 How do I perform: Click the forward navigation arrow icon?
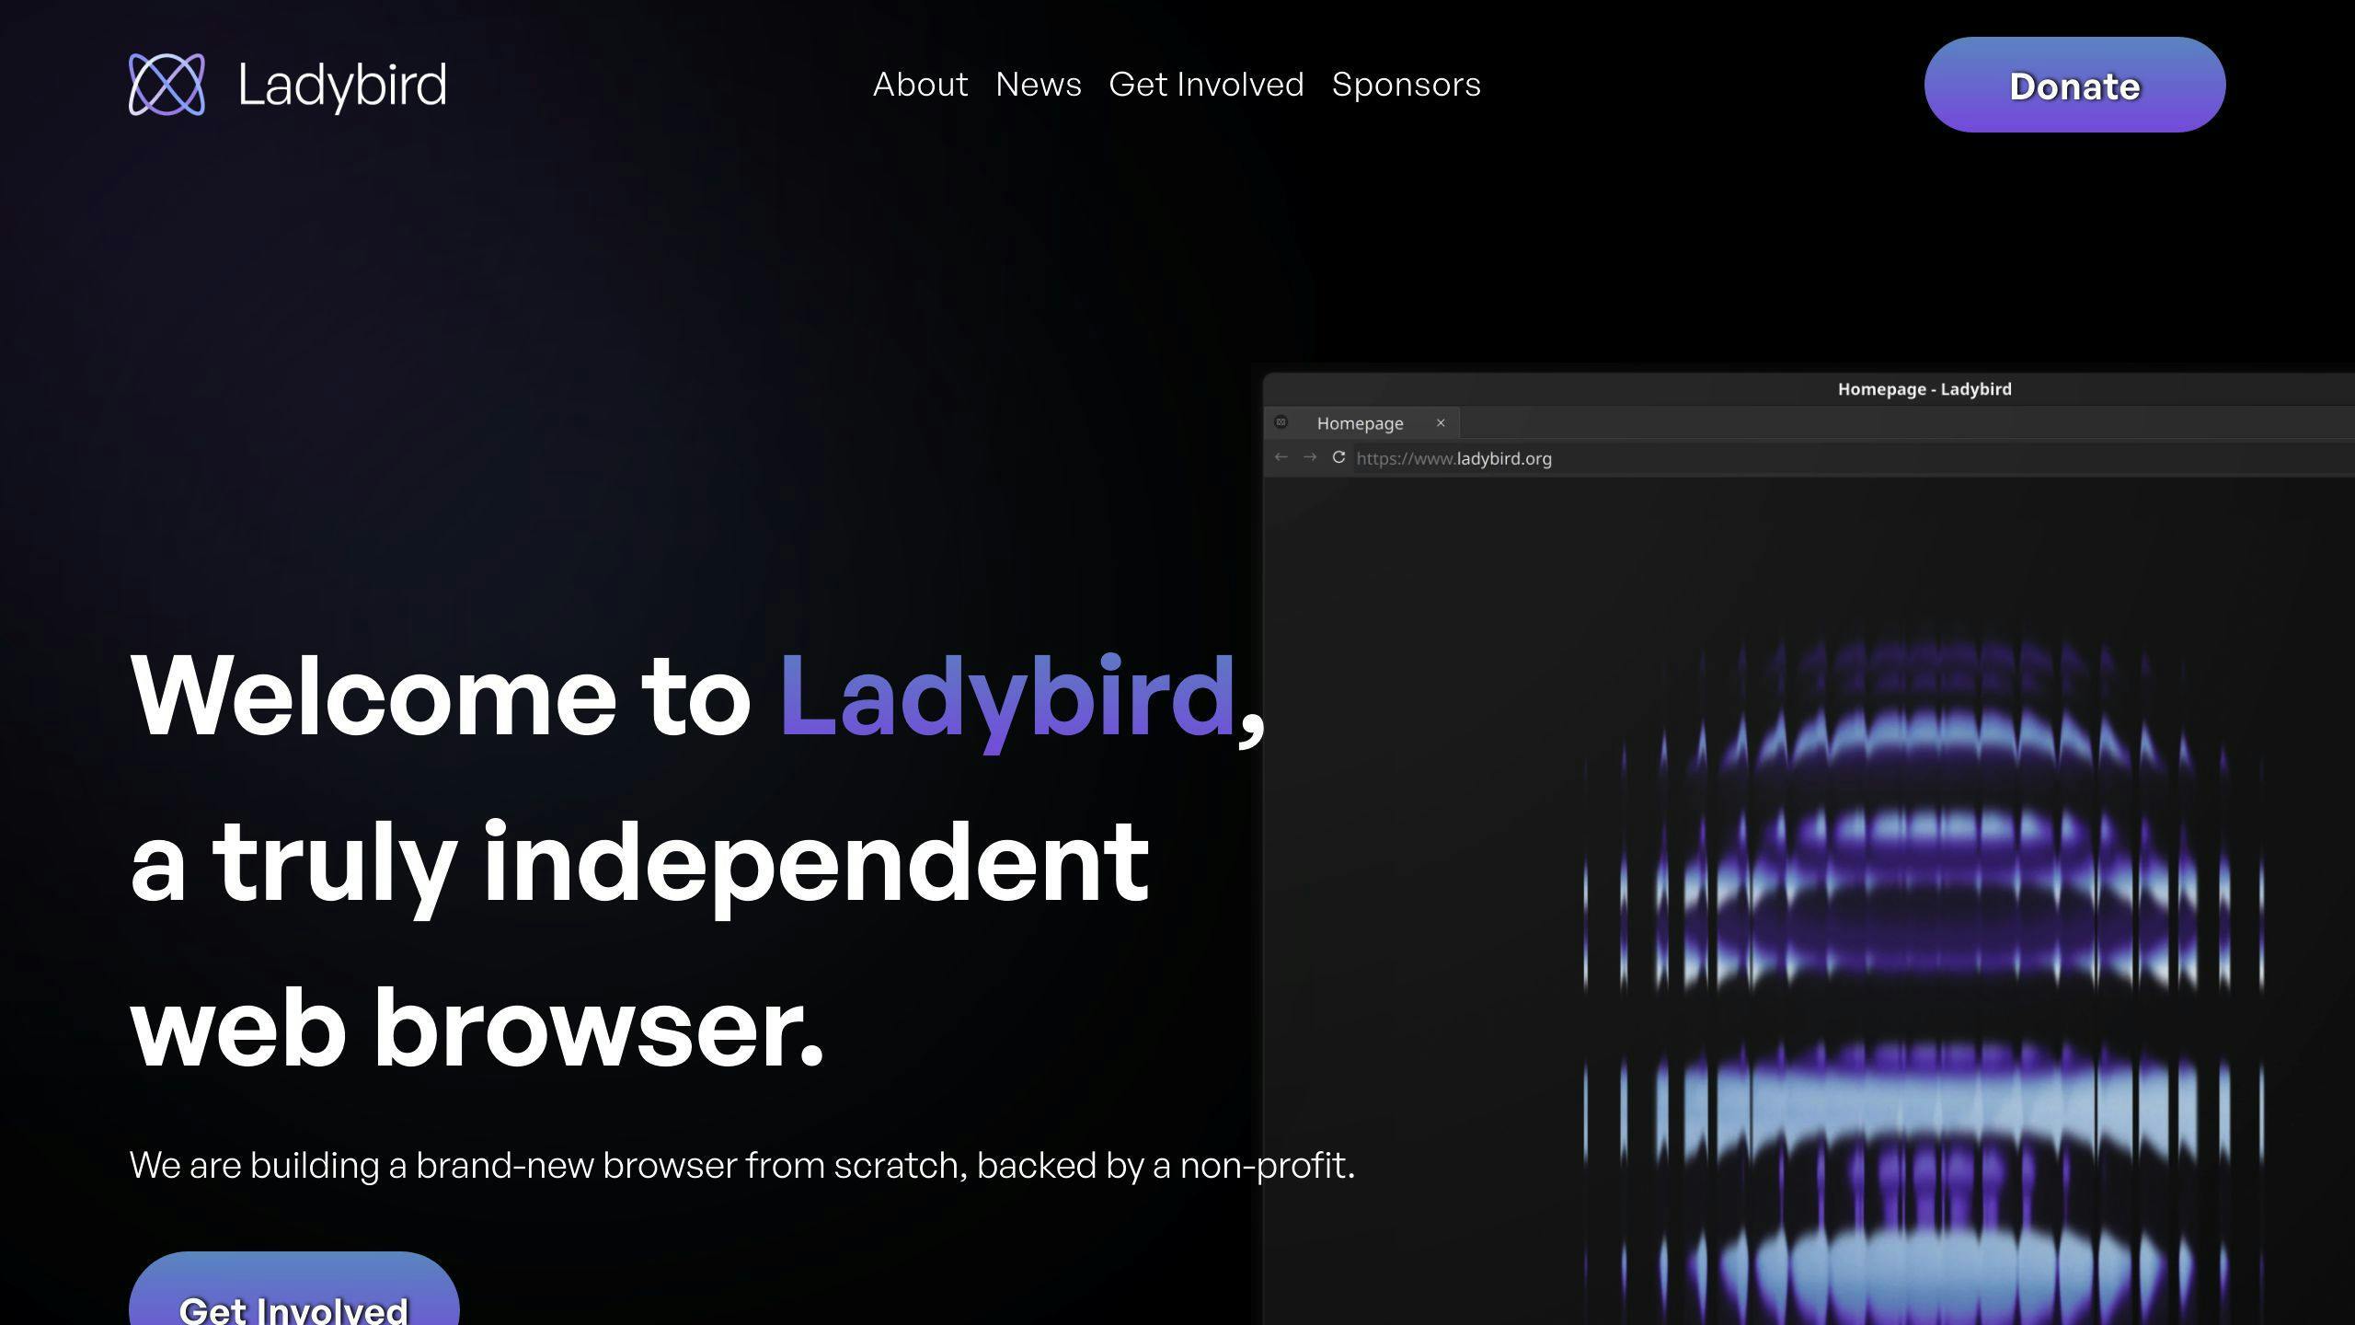point(1310,458)
